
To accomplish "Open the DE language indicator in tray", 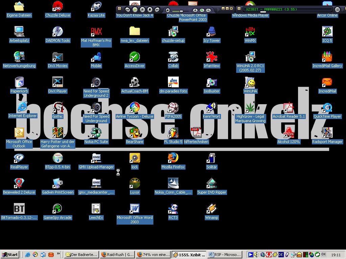I will pyautogui.click(x=281, y=255).
